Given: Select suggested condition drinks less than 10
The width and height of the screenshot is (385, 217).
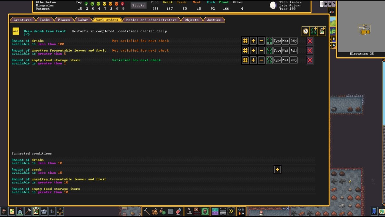Looking at the screenshot, I should point(163,162).
